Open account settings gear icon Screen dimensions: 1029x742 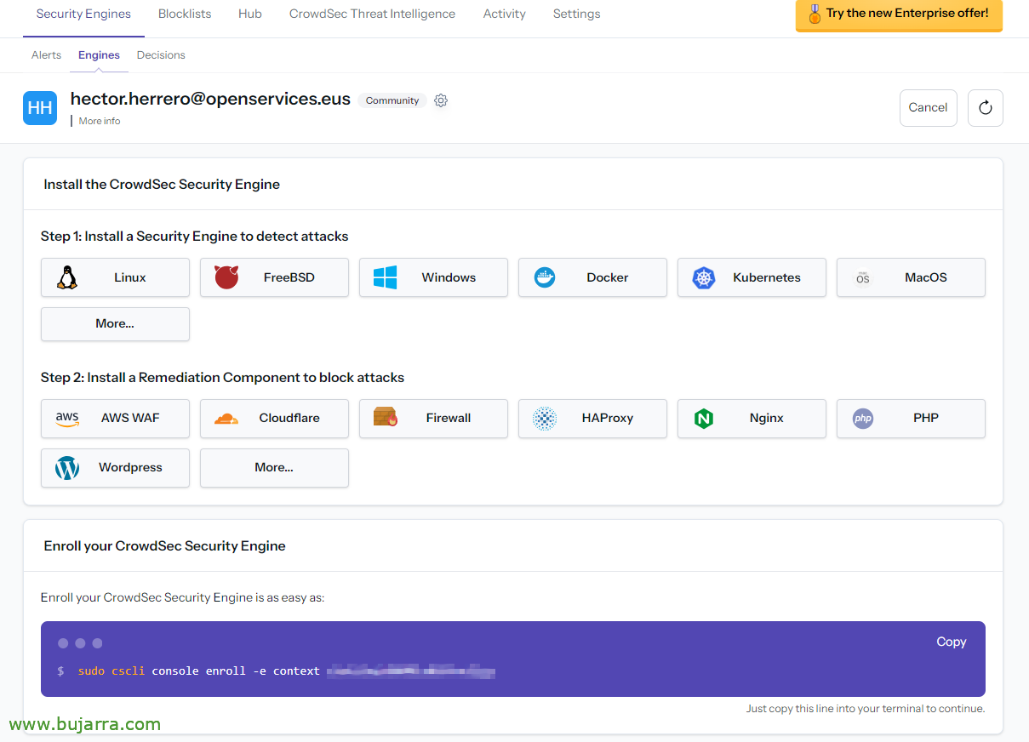tap(441, 100)
